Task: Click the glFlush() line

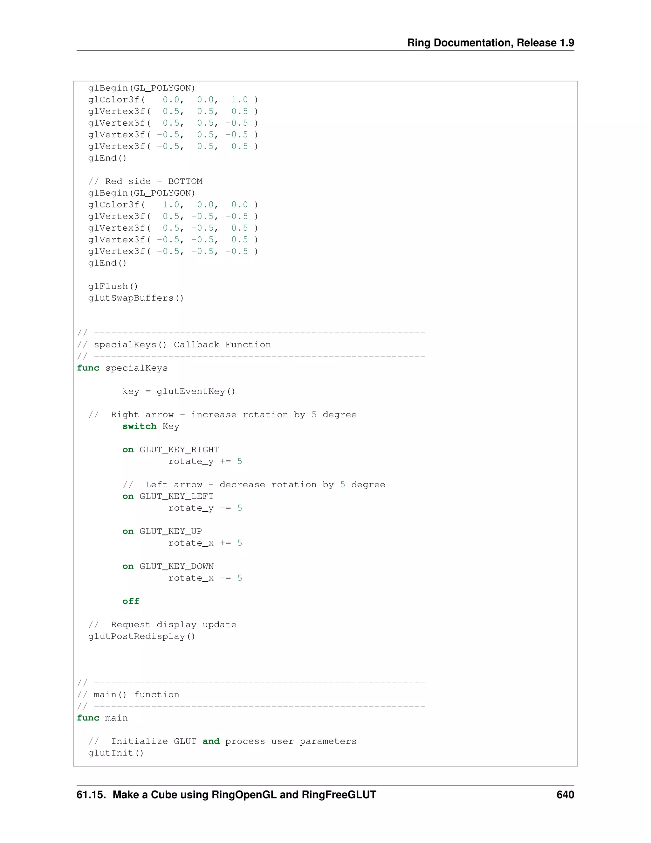Action: click(113, 286)
